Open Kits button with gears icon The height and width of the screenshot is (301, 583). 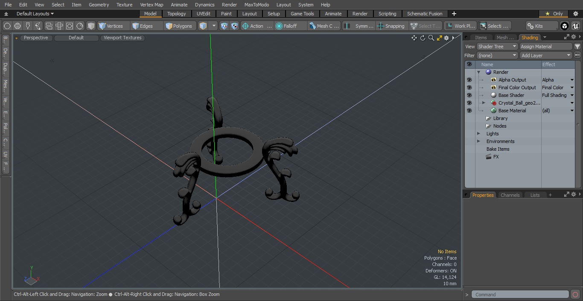541,26
